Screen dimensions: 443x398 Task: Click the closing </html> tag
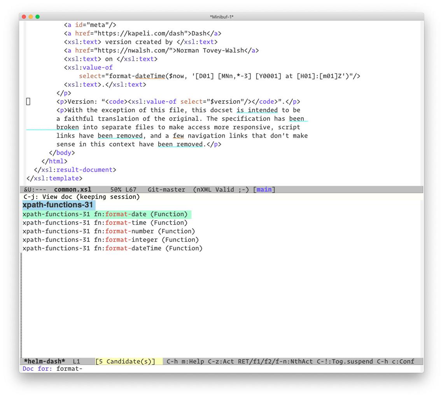54,161
